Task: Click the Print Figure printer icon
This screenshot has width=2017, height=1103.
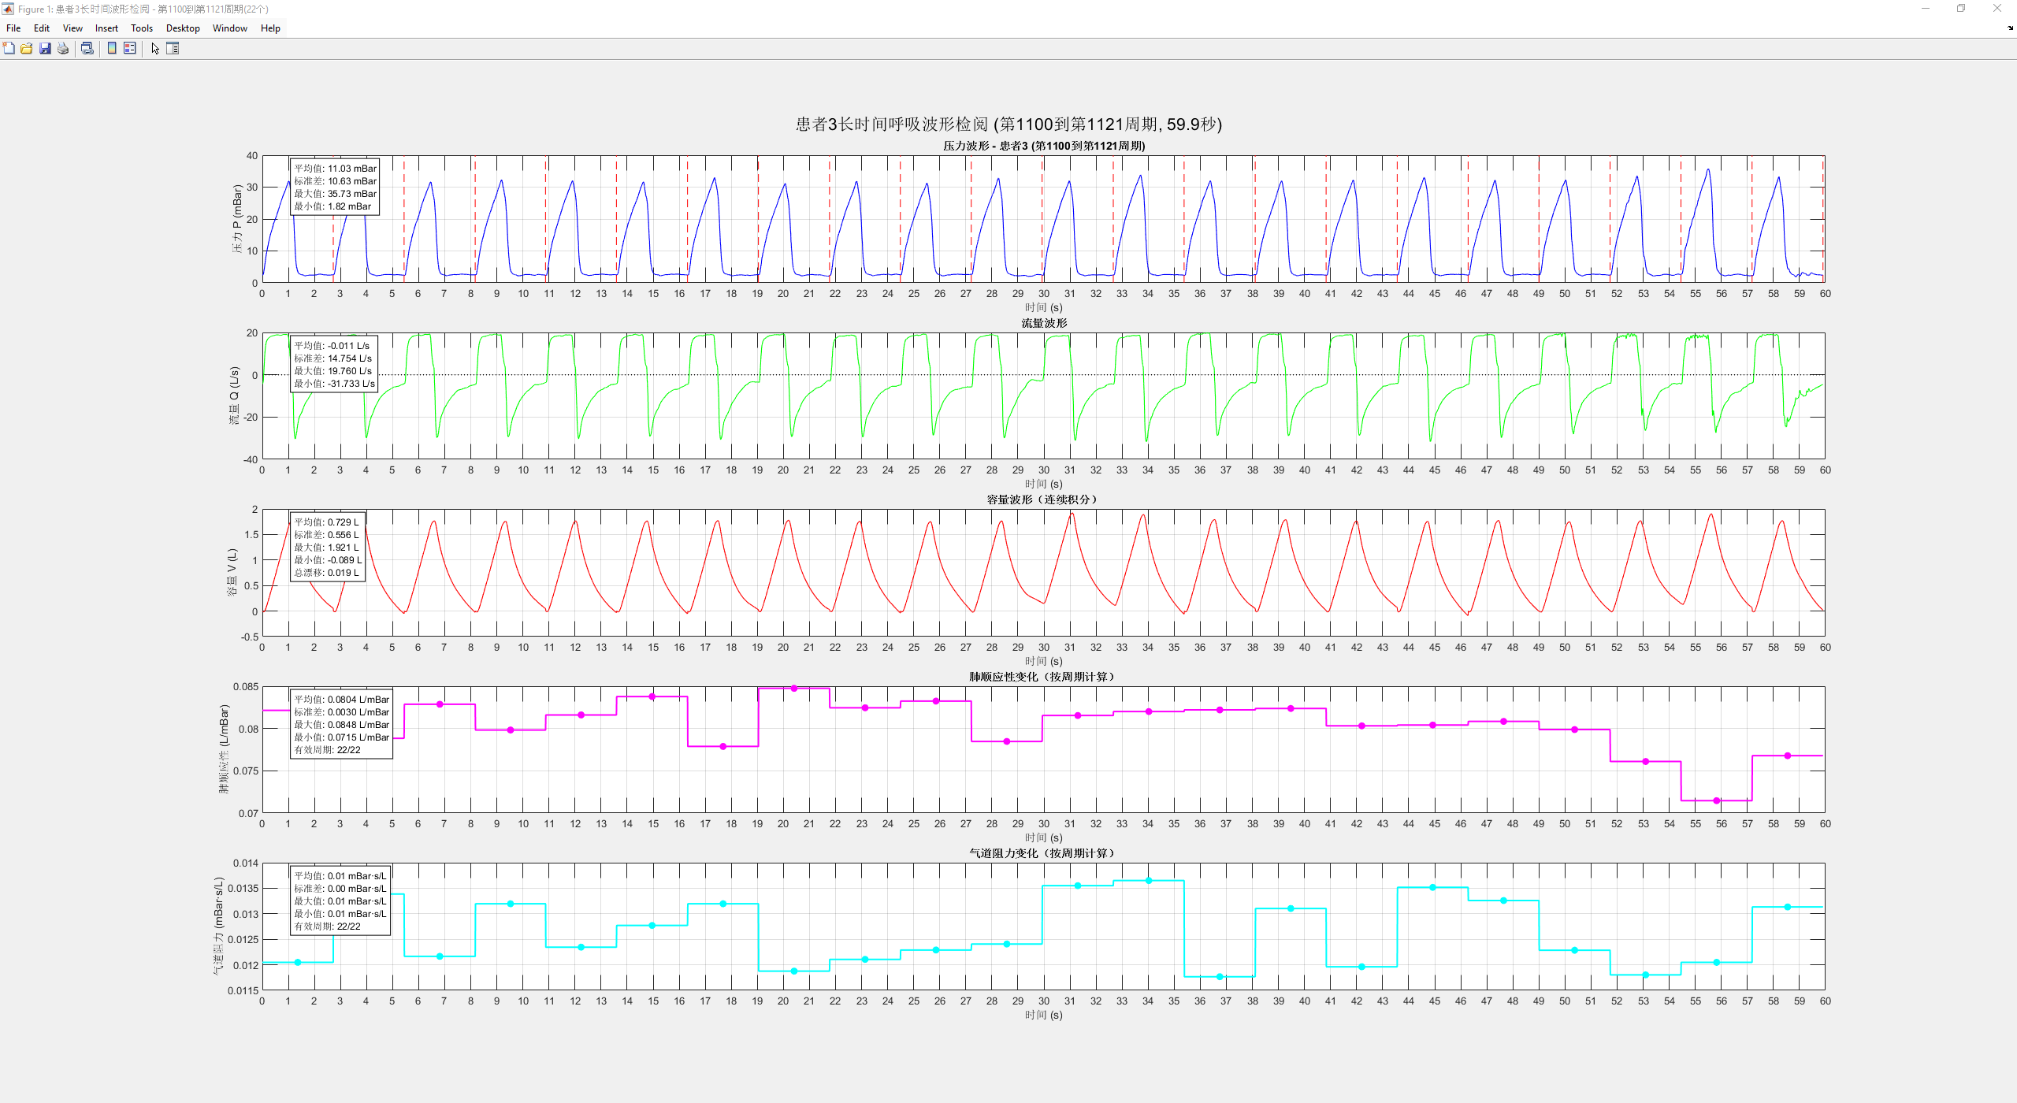Action: coord(63,48)
